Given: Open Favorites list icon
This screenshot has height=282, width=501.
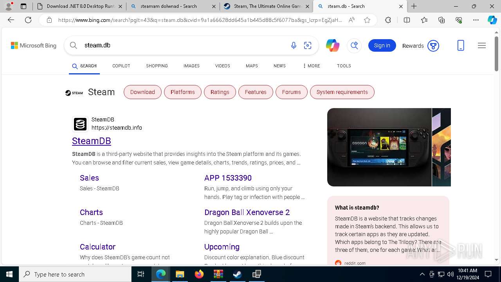Looking at the screenshot, I should (424, 20).
